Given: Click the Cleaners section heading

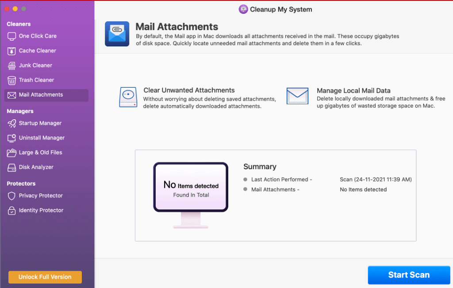Looking at the screenshot, I should pos(19,24).
